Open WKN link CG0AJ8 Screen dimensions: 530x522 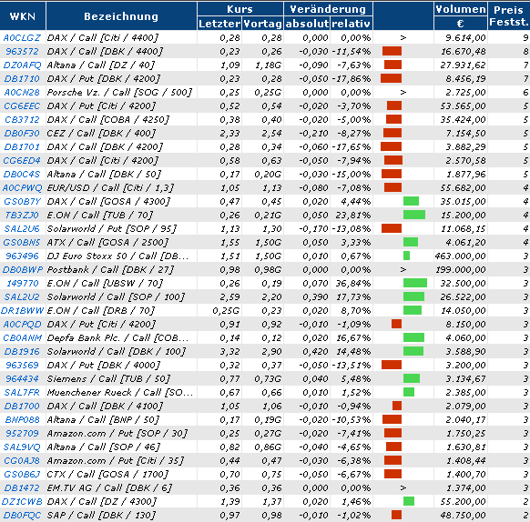(x=22, y=460)
